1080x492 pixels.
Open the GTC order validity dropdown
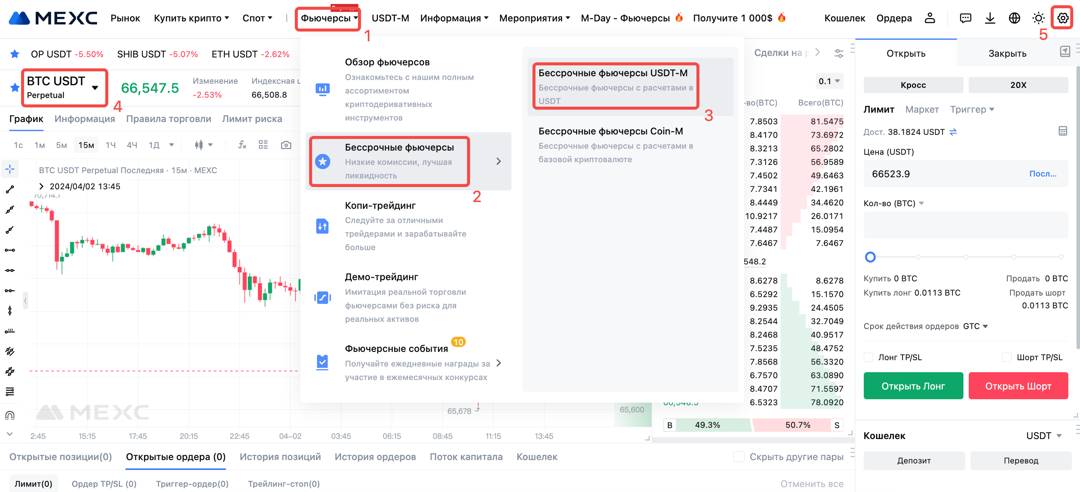[975, 326]
